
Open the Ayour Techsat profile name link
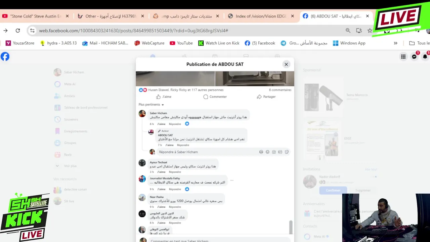click(158, 162)
